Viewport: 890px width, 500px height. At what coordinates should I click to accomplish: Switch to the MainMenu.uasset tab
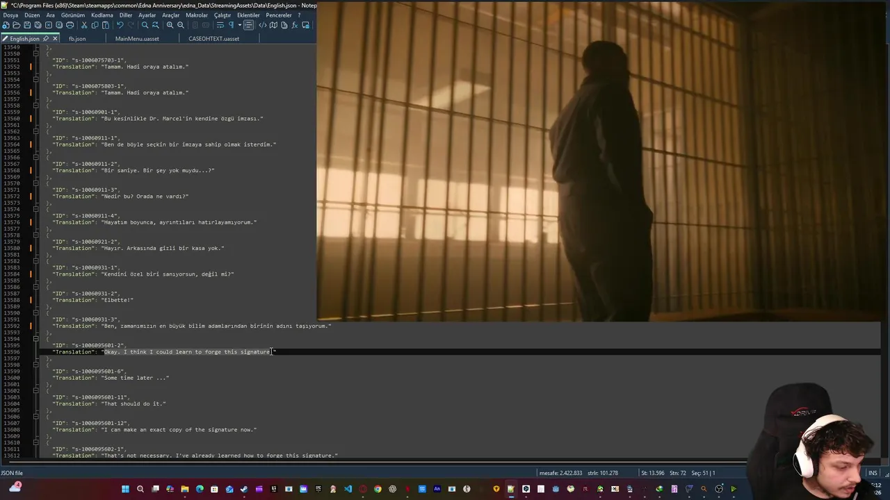(137, 39)
